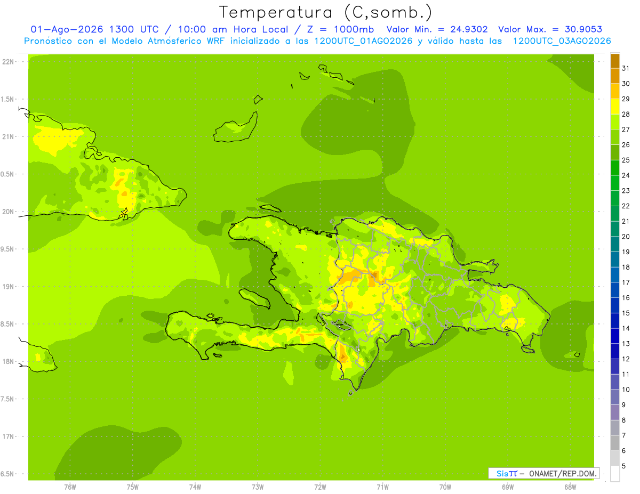Click the legend value '15'
640x494 pixels.
[626, 313]
